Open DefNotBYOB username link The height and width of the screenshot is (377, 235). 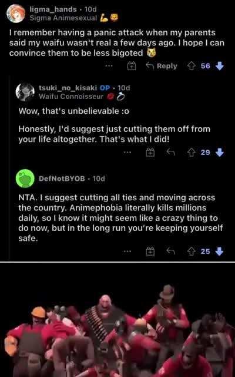[62, 178]
